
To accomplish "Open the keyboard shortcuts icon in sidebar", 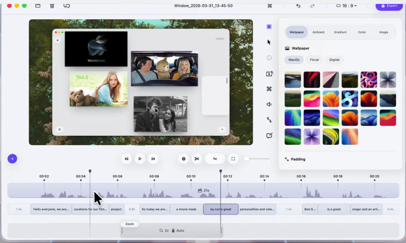I will point(269,89).
